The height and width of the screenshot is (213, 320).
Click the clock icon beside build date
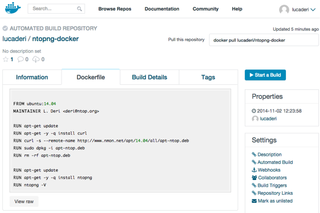point(254,111)
